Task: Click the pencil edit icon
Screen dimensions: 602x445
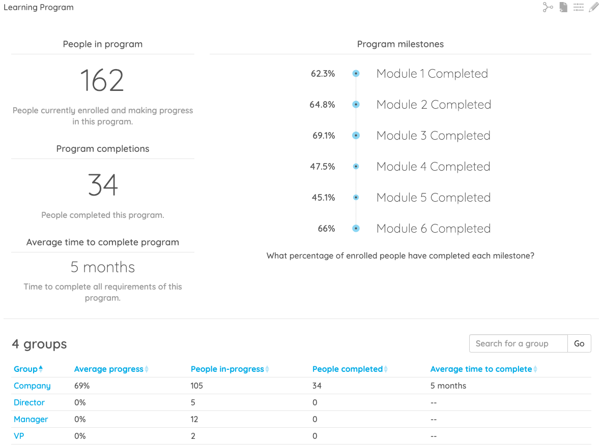Action: (x=593, y=7)
